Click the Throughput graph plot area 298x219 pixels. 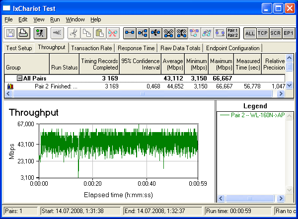click(118, 151)
